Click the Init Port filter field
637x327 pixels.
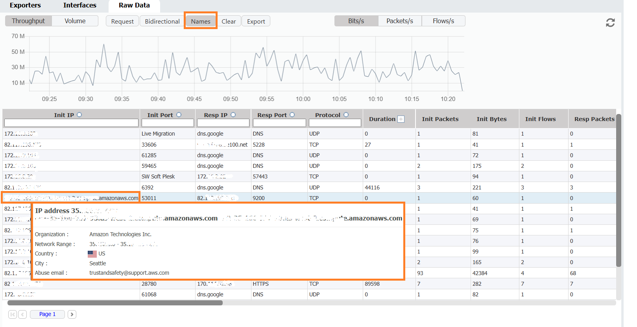[168, 123]
